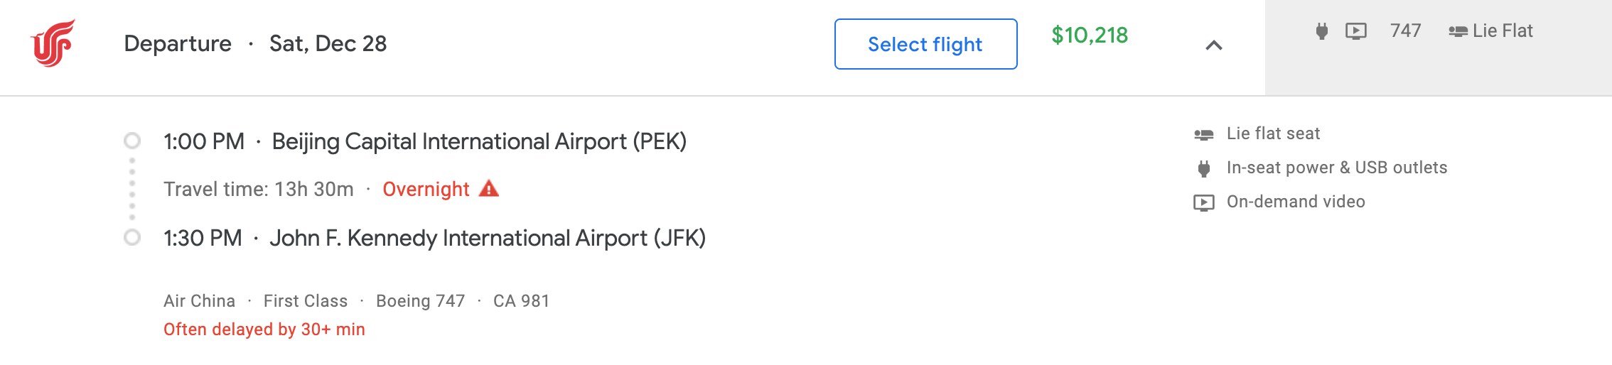Click the power plug icon in the gray header
This screenshot has height=365, width=1612.
[1321, 31]
